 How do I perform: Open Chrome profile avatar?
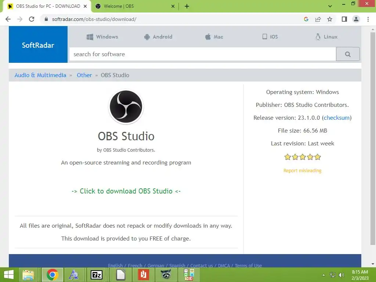[356, 19]
